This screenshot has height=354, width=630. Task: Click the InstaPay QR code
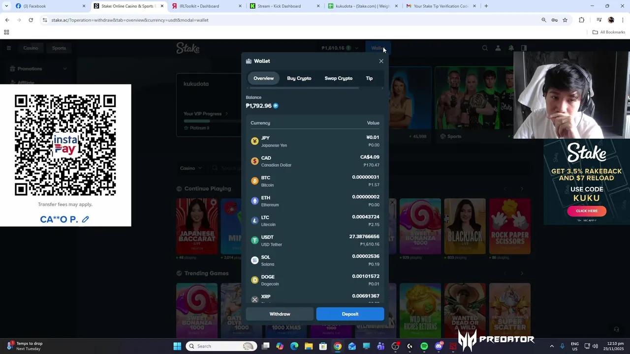click(65, 146)
